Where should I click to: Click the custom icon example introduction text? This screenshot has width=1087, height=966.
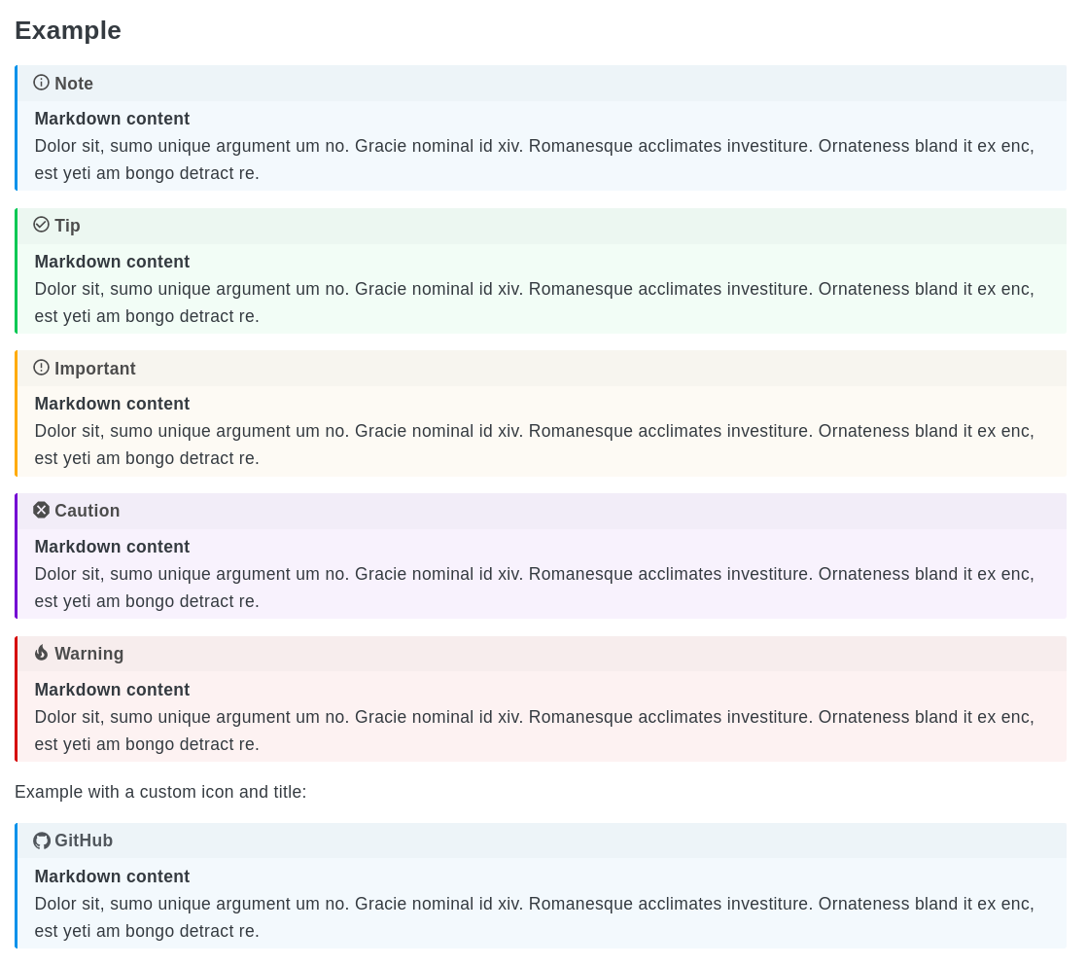160,792
